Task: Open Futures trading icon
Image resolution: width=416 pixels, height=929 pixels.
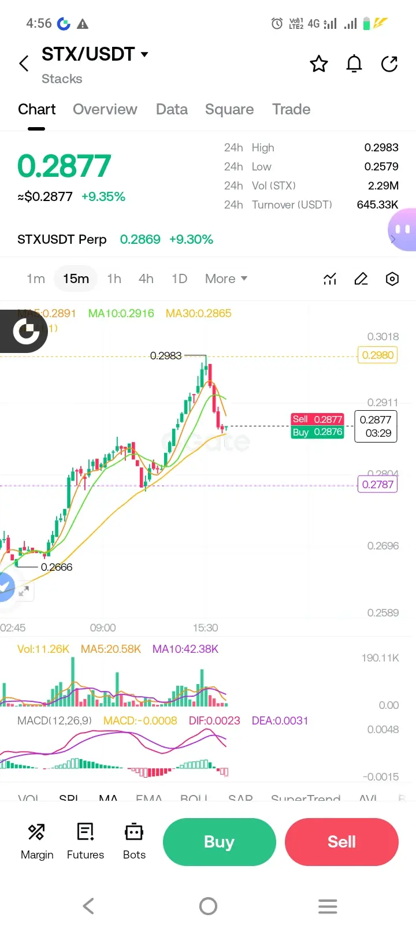Action: click(x=86, y=841)
